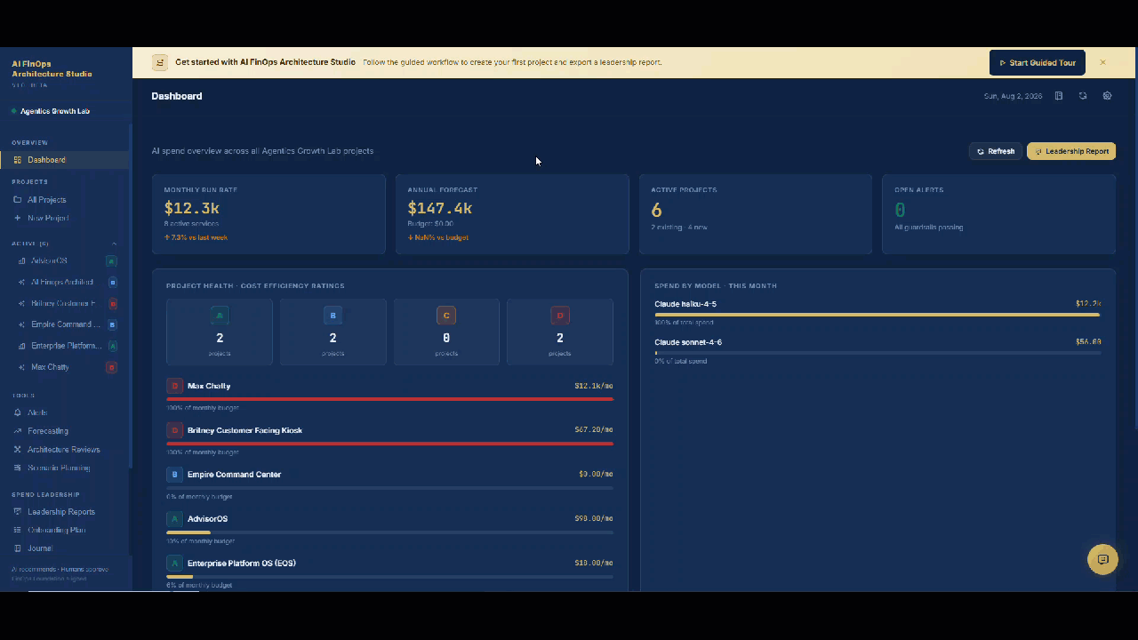Click the Active Projects card
The width and height of the screenshot is (1138, 640).
[x=756, y=214]
